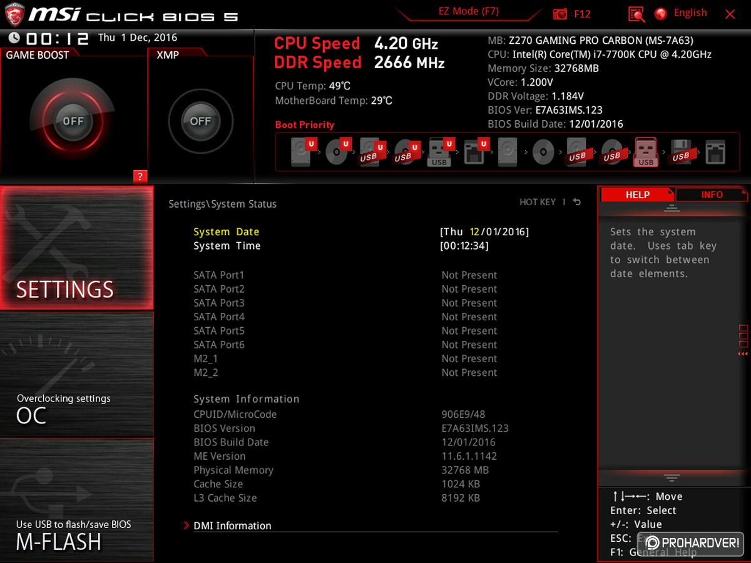Select the UEFI optical disc boot device

coord(337,152)
